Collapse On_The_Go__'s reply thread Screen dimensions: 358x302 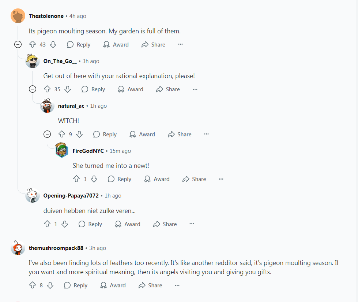(33, 89)
